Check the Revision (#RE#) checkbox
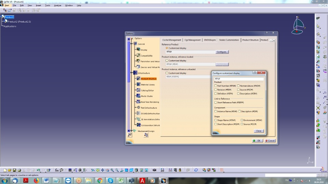The height and width of the screenshot is (184, 328). (x=216, y=90)
